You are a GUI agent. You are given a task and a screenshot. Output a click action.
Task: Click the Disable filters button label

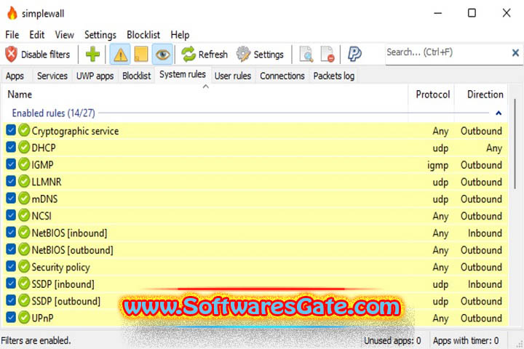coord(45,55)
